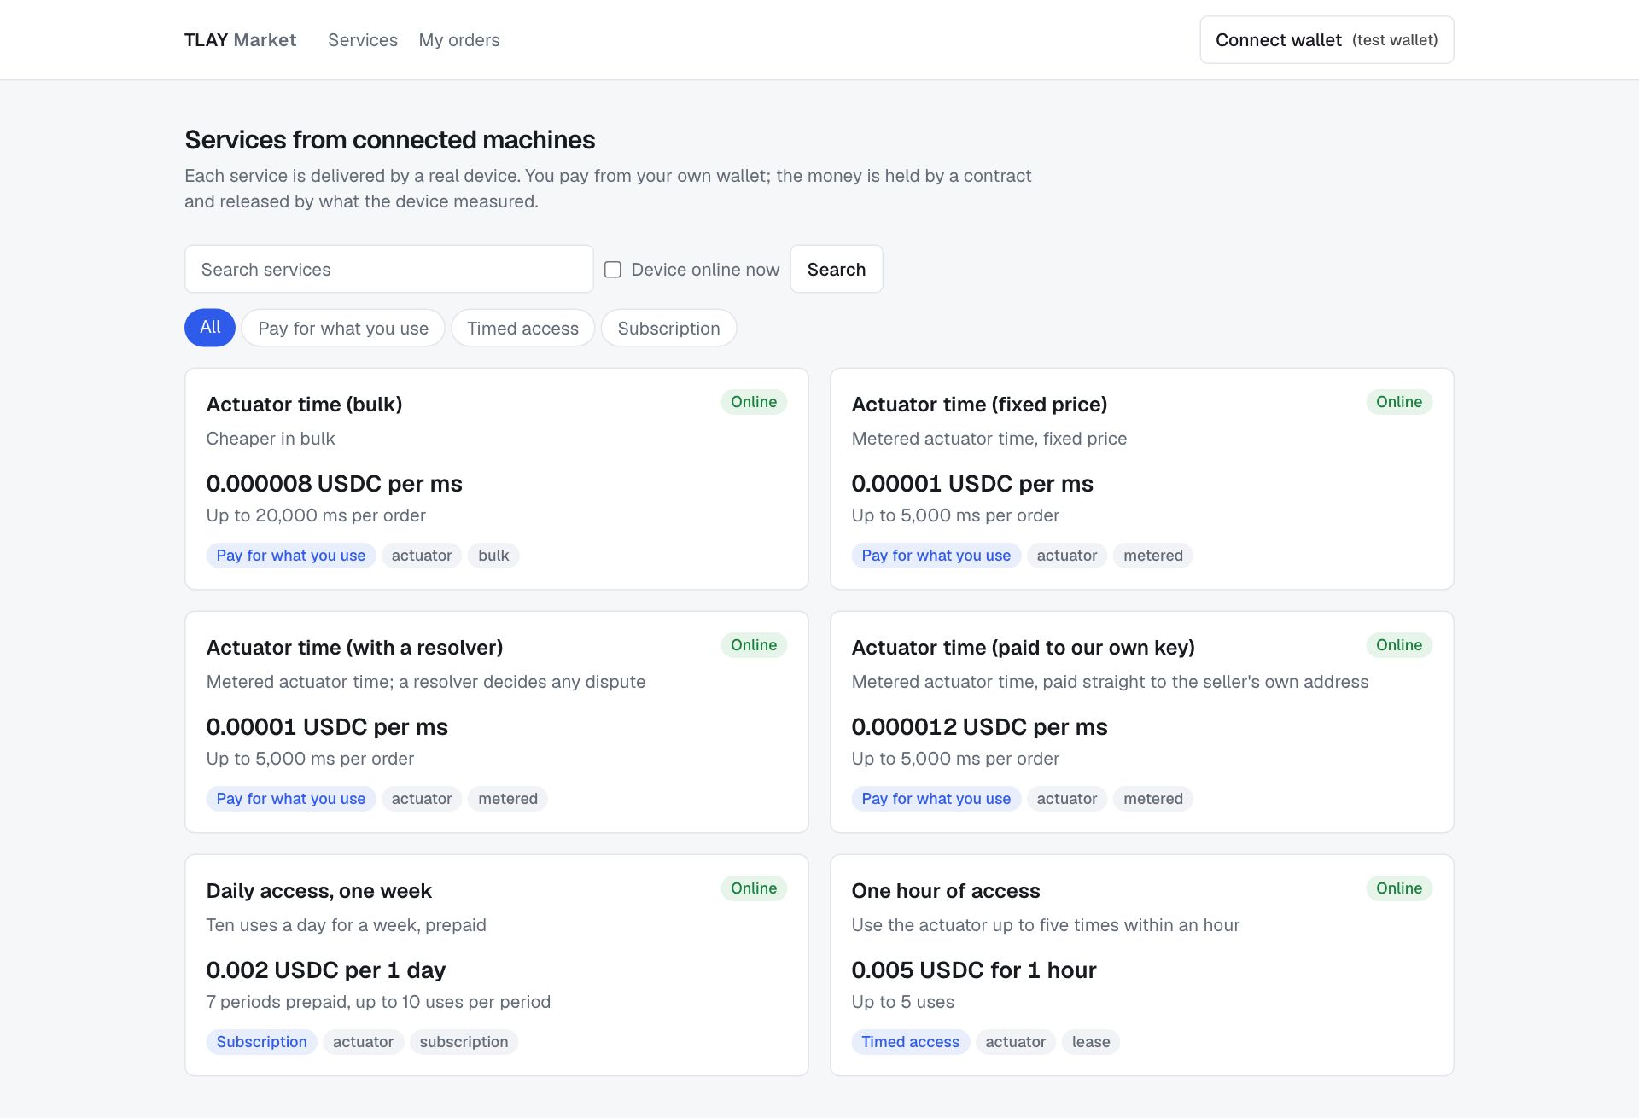Click the description Cheaper in bulk
Screen dimensions: 1639x1118
click(x=271, y=439)
